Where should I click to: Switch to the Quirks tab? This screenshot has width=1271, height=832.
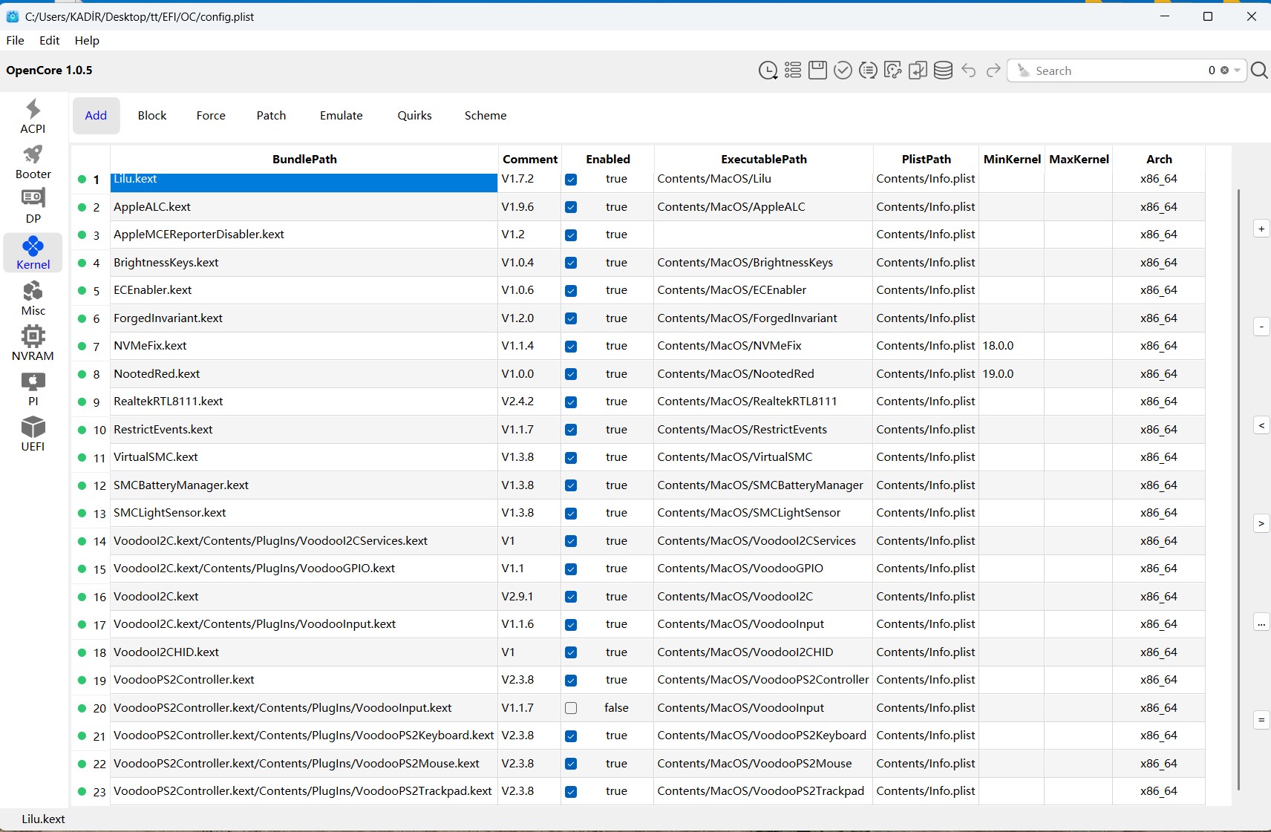[x=414, y=116]
